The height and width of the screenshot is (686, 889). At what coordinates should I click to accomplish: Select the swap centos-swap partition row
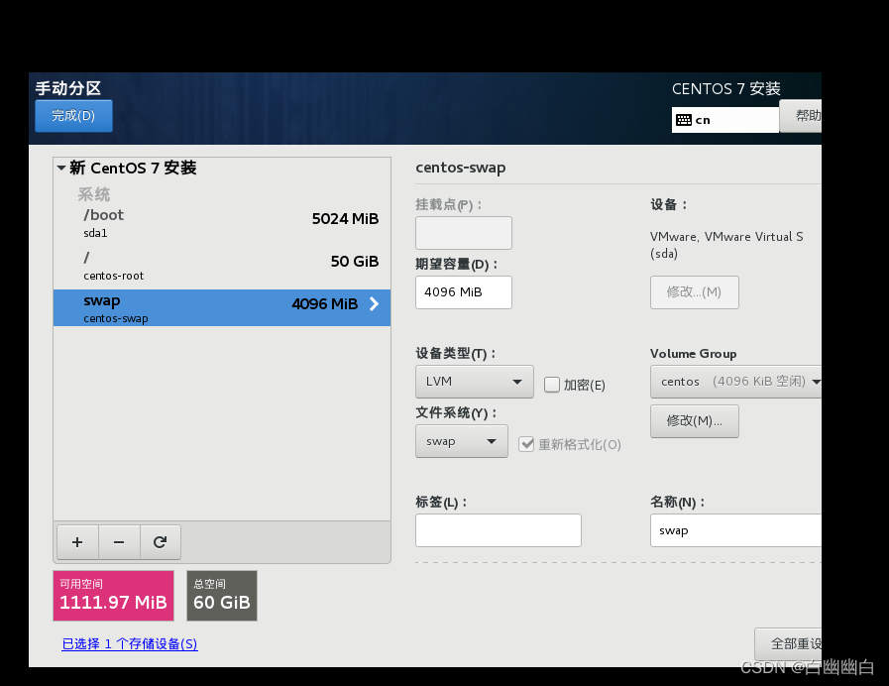(222, 308)
